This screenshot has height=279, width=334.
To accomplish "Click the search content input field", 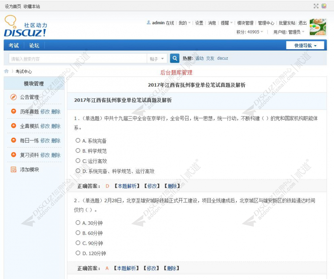I will pyautogui.click(x=78, y=59).
